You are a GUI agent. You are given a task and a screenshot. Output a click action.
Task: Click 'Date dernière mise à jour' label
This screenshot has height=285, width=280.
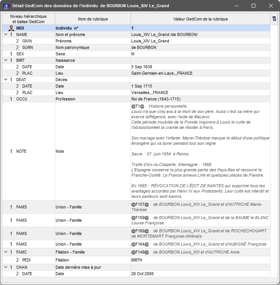point(78,267)
